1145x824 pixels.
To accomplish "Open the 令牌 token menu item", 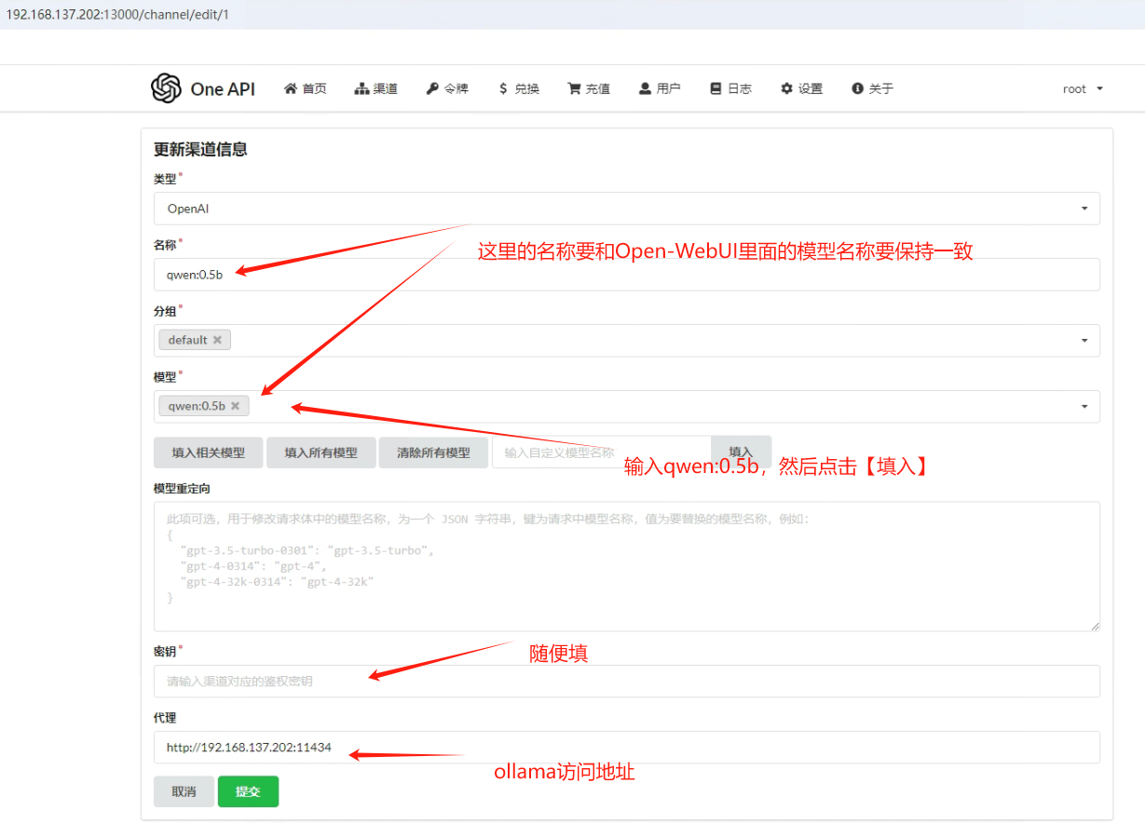I will tap(447, 88).
